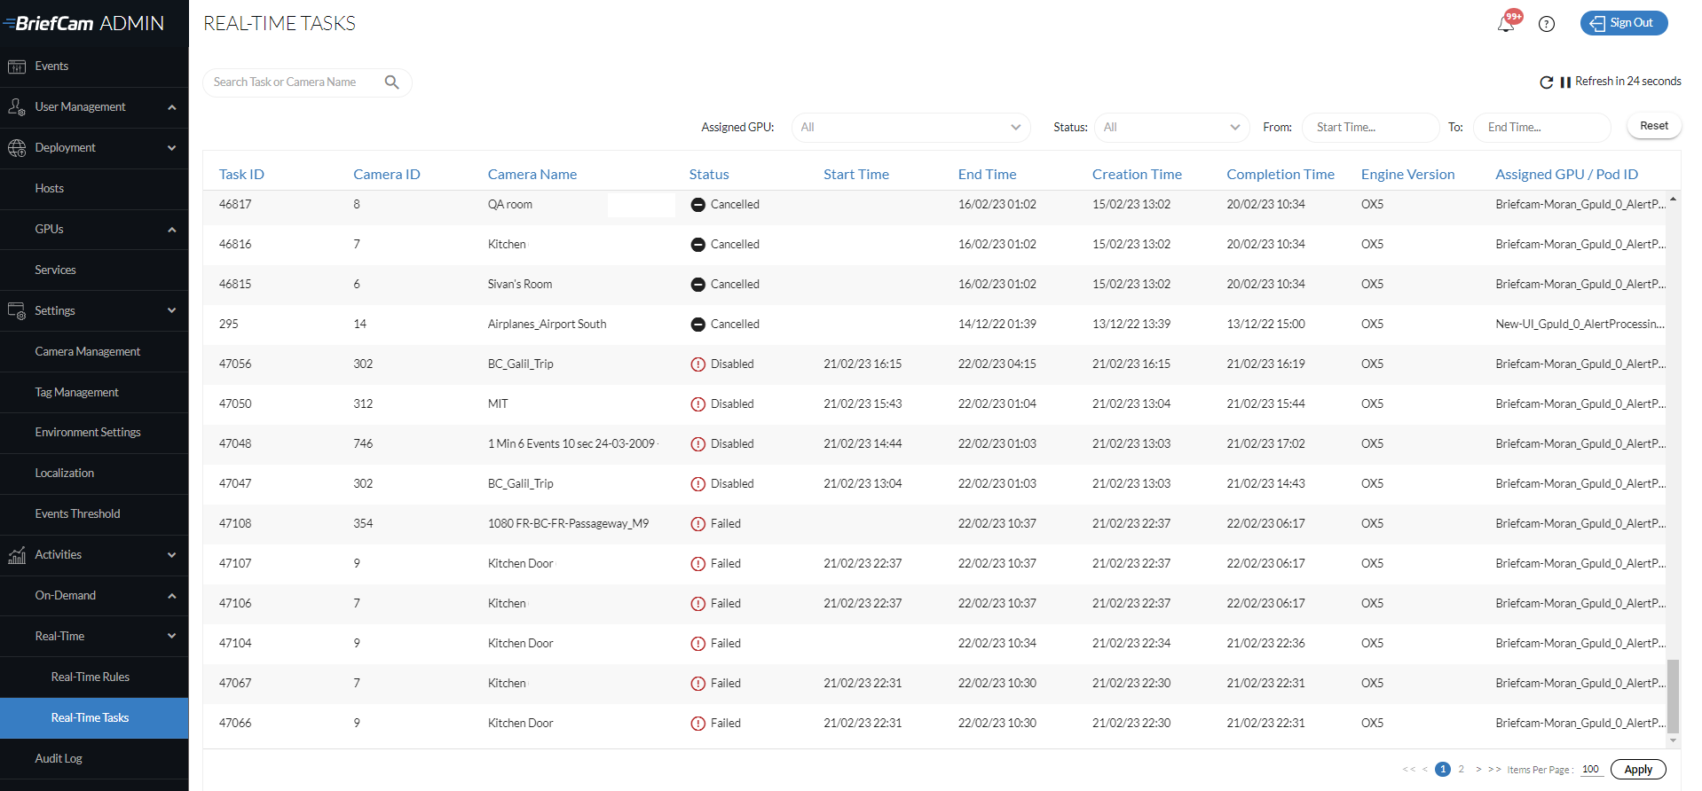Image resolution: width=1702 pixels, height=791 pixels.
Task: Open Events Threshold page
Action: click(x=77, y=514)
